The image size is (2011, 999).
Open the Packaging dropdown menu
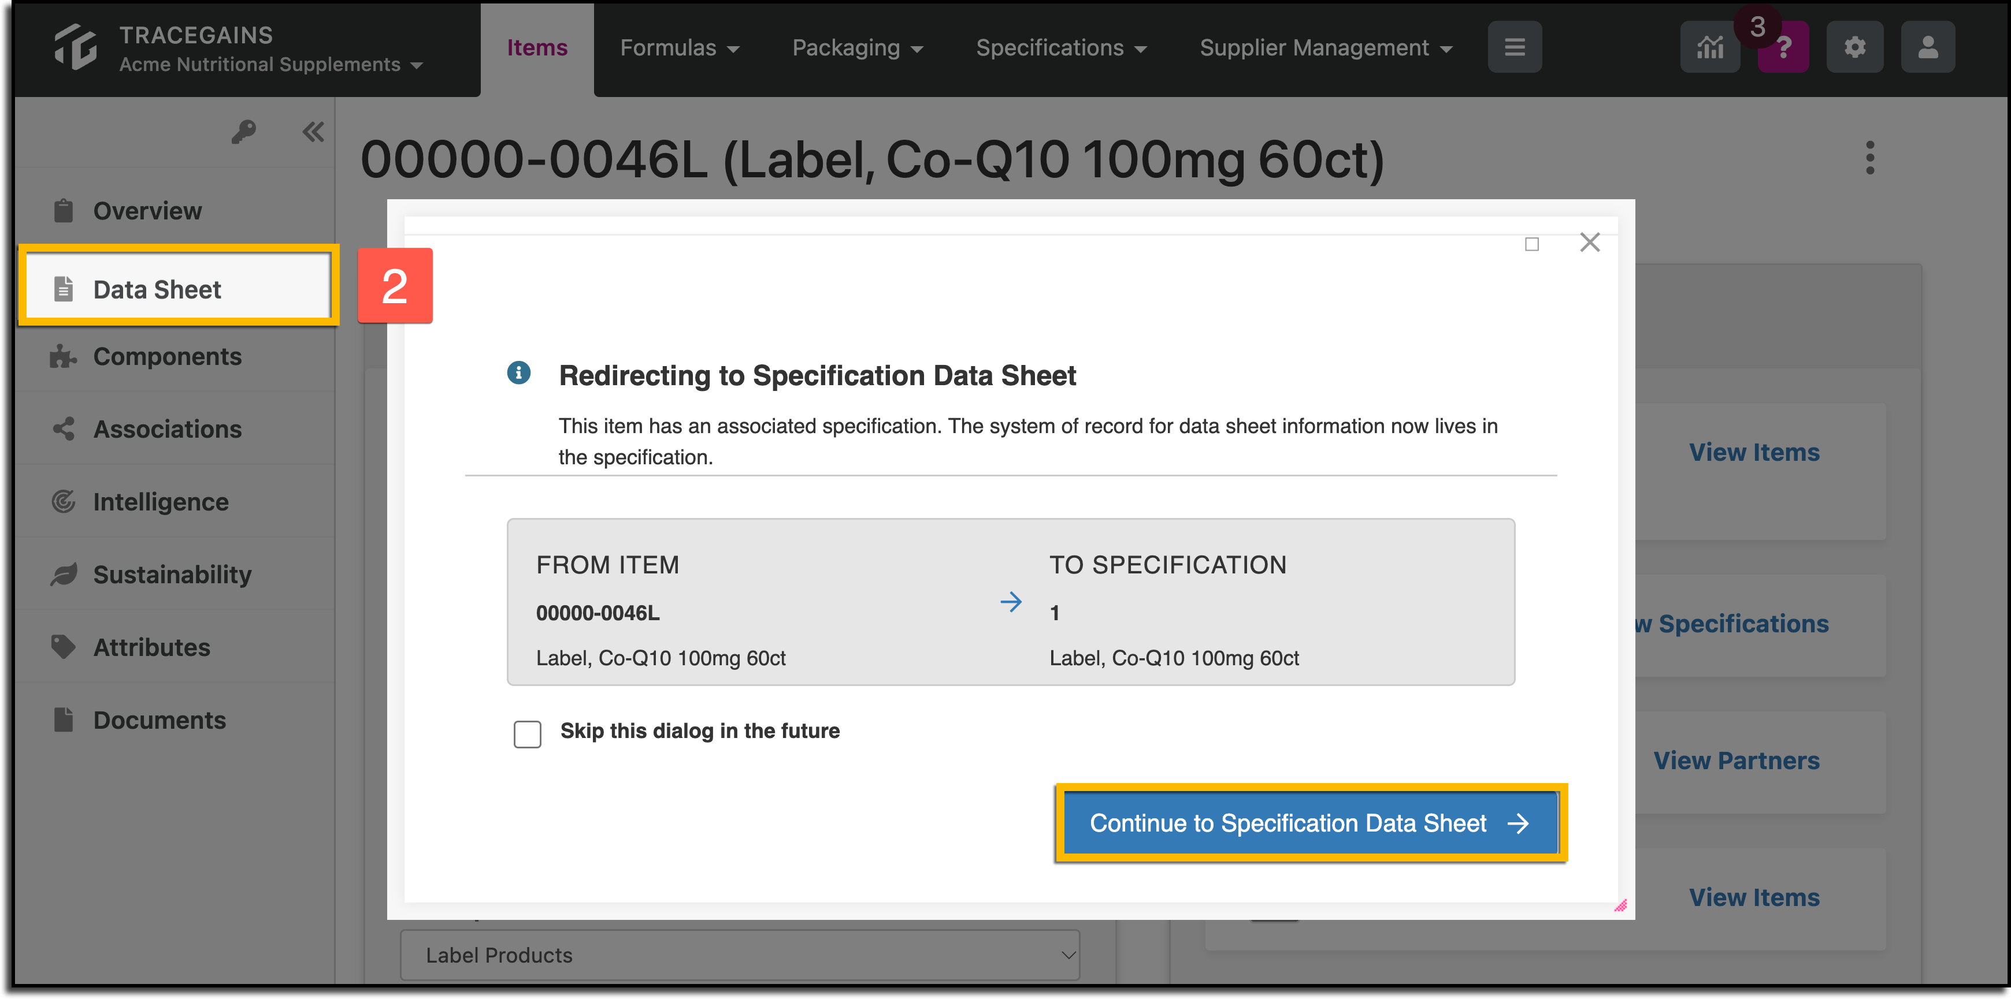coord(857,47)
